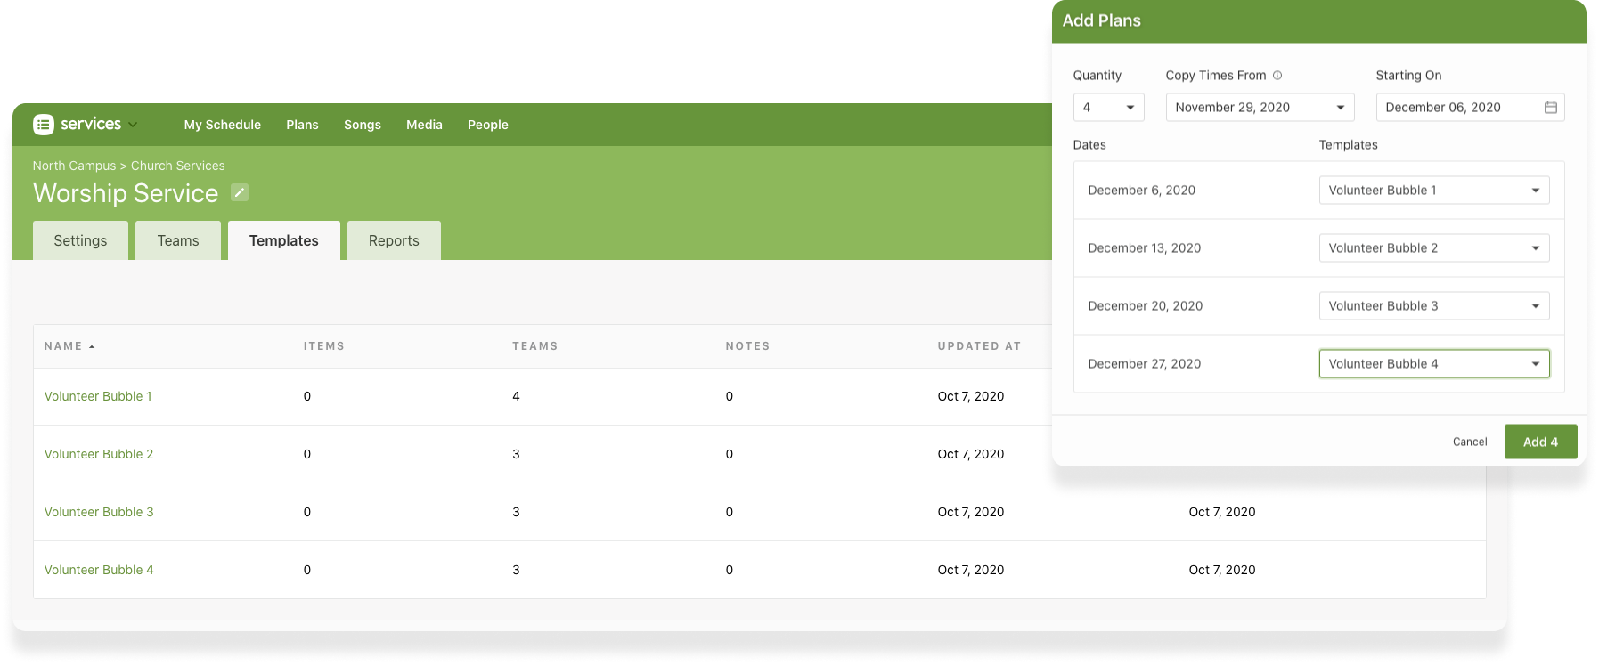Click the Services app logo icon

(44, 125)
